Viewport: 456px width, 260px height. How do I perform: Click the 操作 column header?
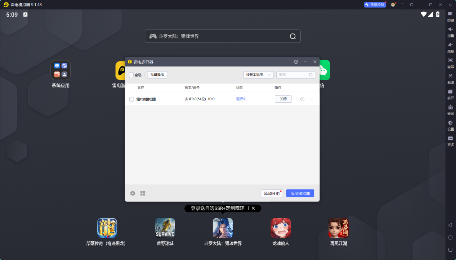coord(278,88)
